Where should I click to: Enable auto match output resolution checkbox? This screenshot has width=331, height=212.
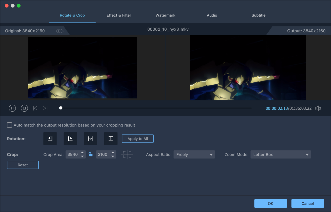(x=9, y=125)
